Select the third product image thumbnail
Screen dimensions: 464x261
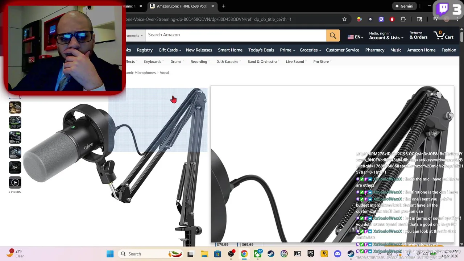[15, 123]
